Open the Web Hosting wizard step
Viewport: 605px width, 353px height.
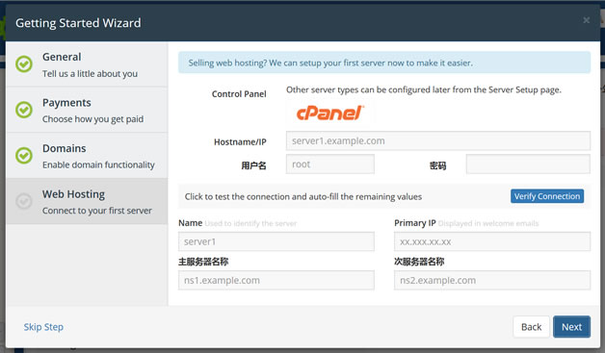87,201
